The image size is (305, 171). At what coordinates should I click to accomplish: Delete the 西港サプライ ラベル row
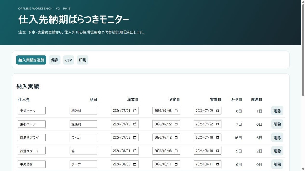tap(277, 137)
